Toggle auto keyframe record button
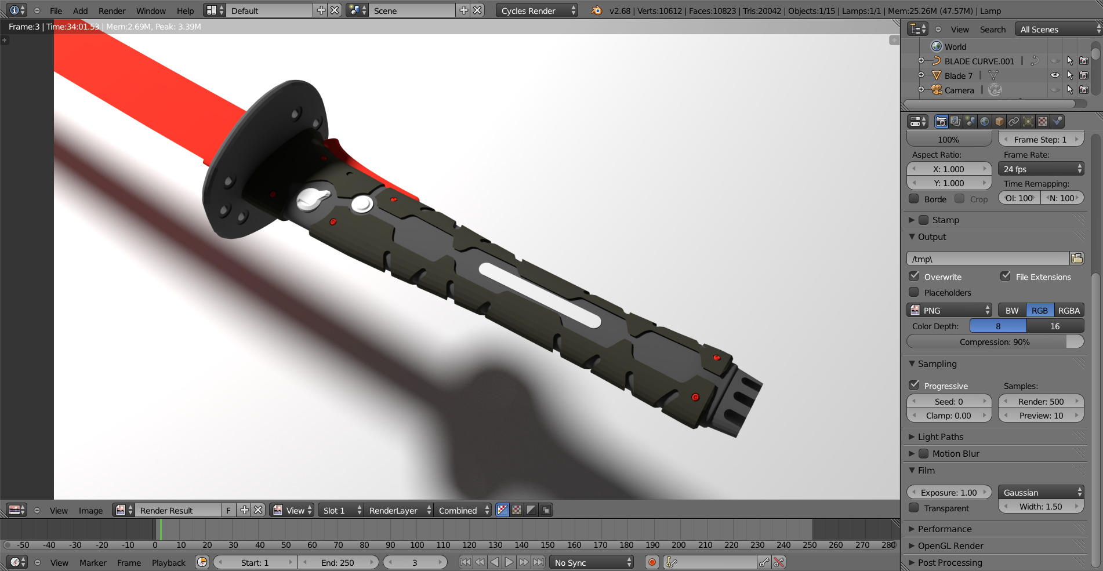The height and width of the screenshot is (571, 1103). coord(652,562)
